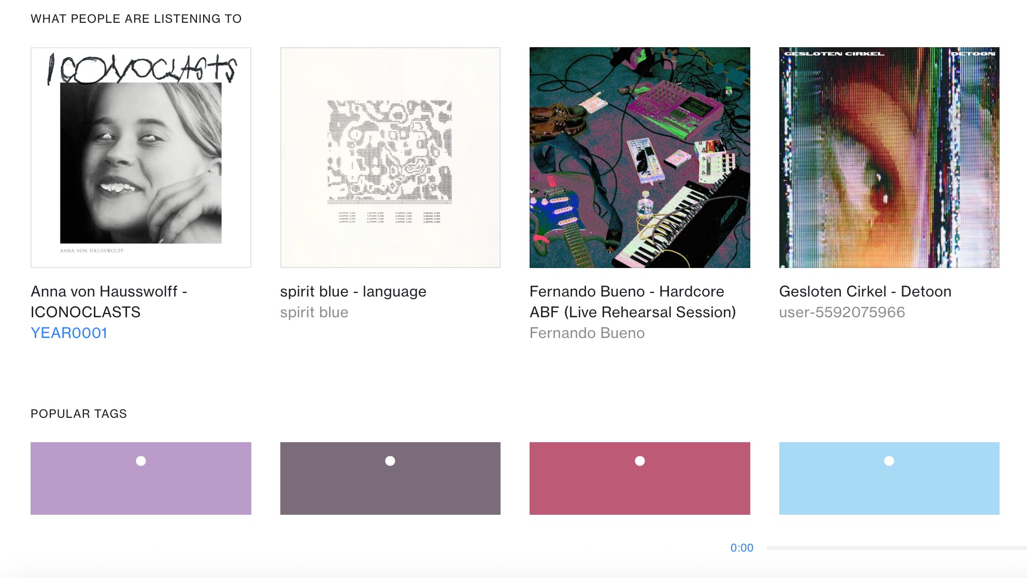Open the spirit blue artist page
Viewport: 1027px width, 578px height.
point(315,312)
